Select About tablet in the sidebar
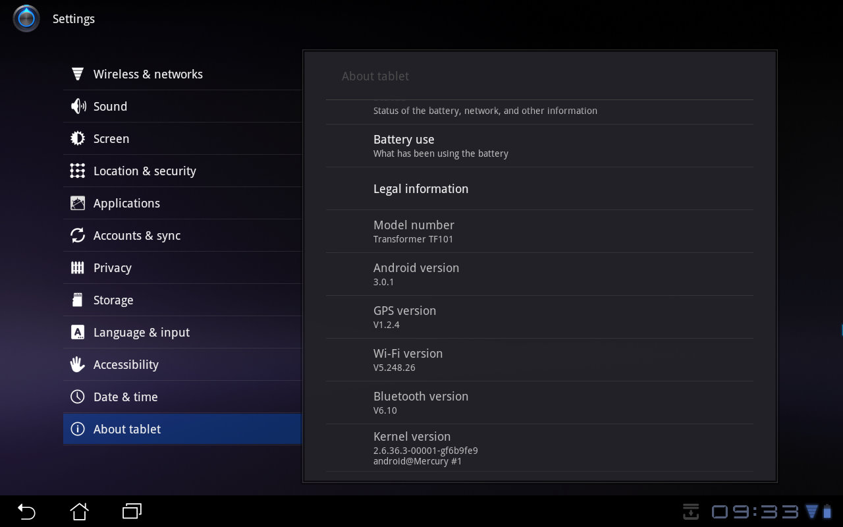The width and height of the screenshot is (843, 527). pyautogui.click(x=182, y=429)
